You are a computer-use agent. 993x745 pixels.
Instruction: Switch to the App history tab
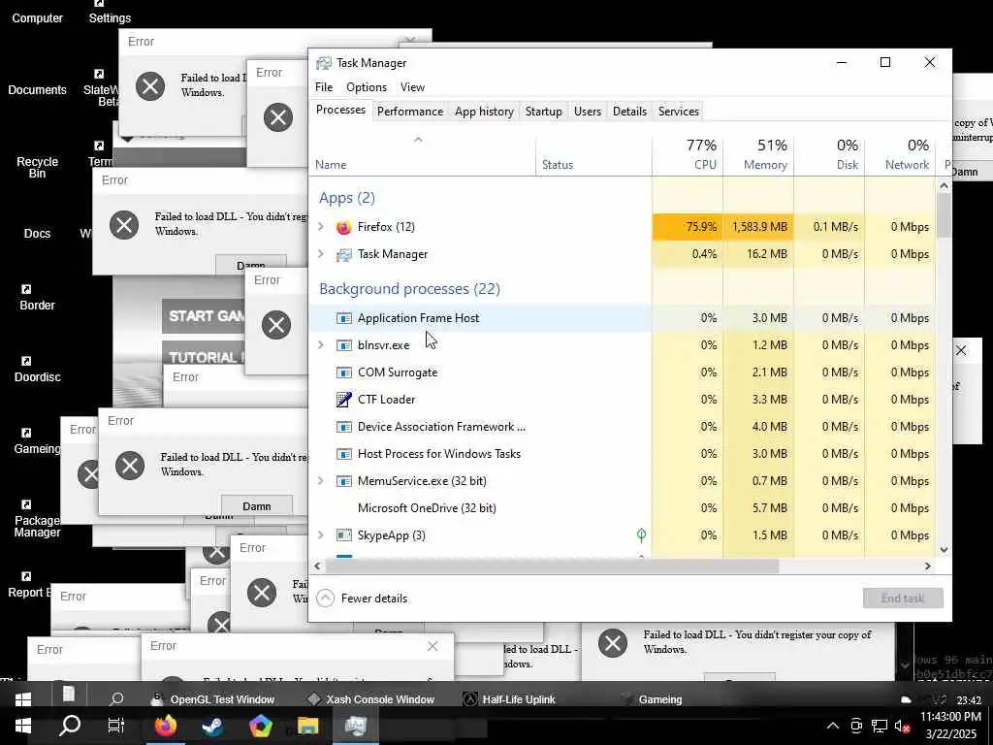click(484, 112)
